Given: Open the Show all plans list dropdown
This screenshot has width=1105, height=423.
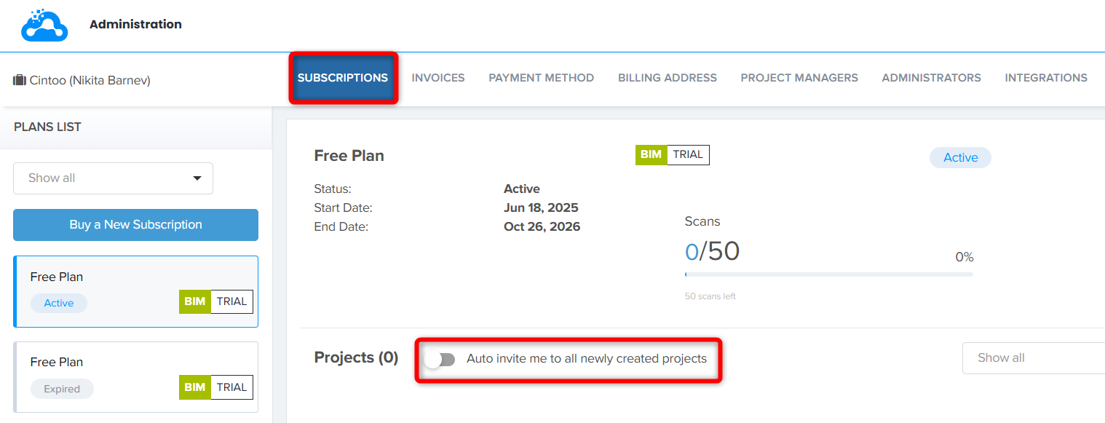Looking at the screenshot, I should tap(113, 178).
